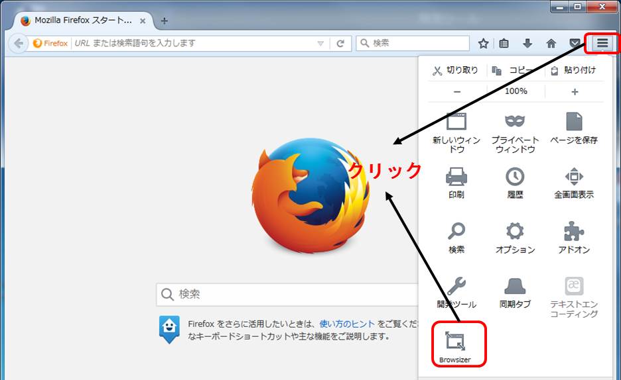Reload the page with refresh icon
621x380 pixels.
(x=340, y=44)
